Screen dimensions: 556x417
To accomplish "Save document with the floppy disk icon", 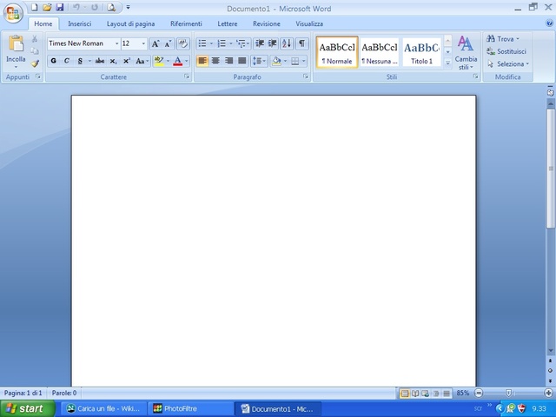I will pyautogui.click(x=60, y=8).
